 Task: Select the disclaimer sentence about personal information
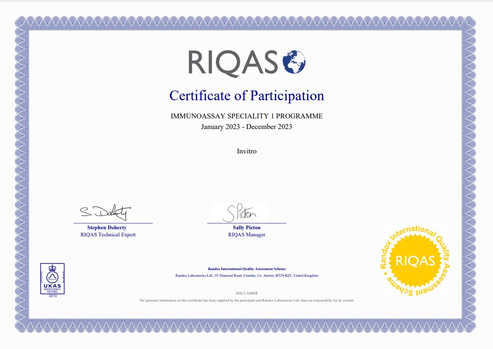(246, 300)
